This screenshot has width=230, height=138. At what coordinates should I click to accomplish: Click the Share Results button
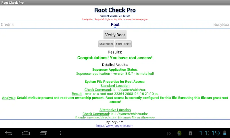(x=123, y=44)
